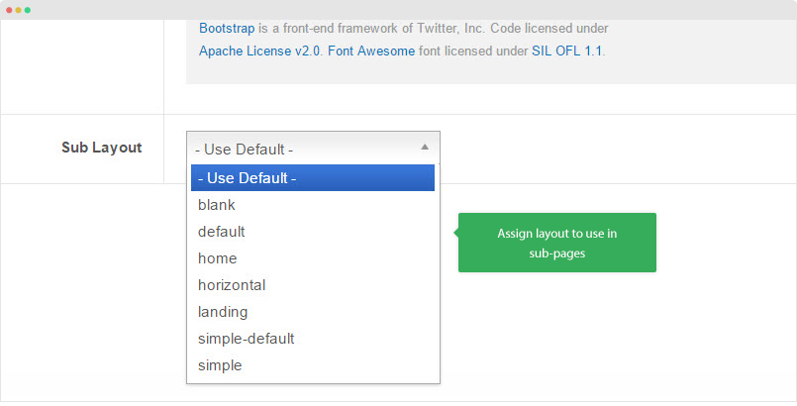
Task: Click the Sub Layout field label
Action: point(102,148)
